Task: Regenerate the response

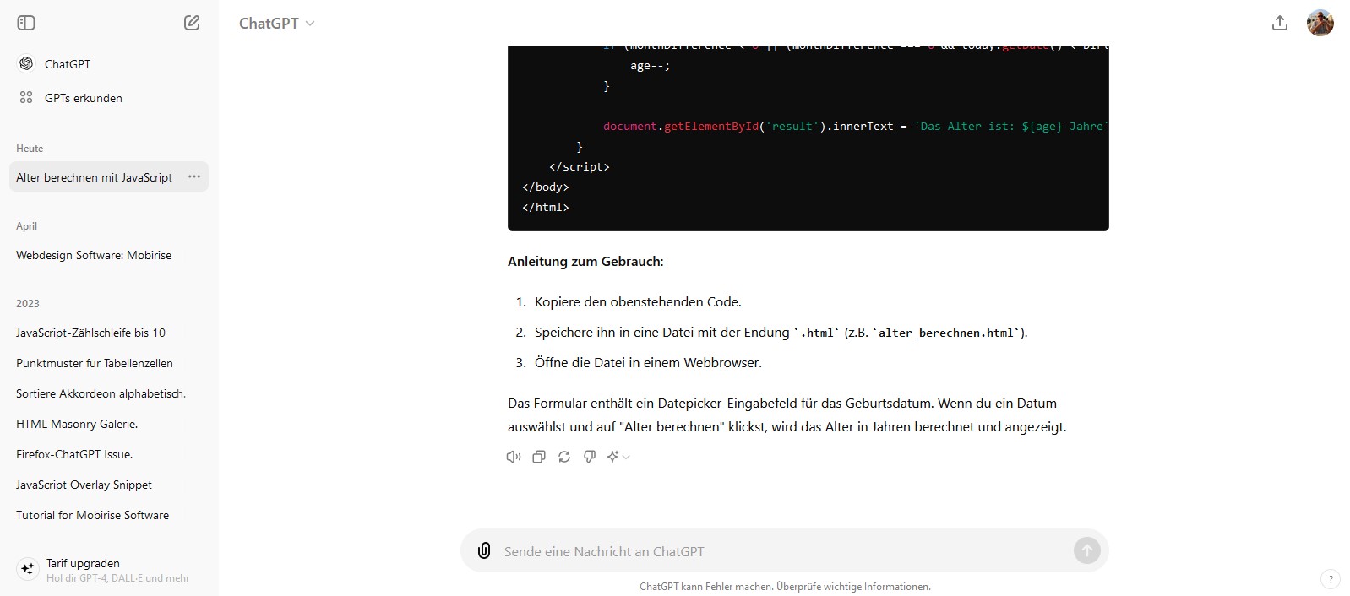Action: click(x=564, y=457)
